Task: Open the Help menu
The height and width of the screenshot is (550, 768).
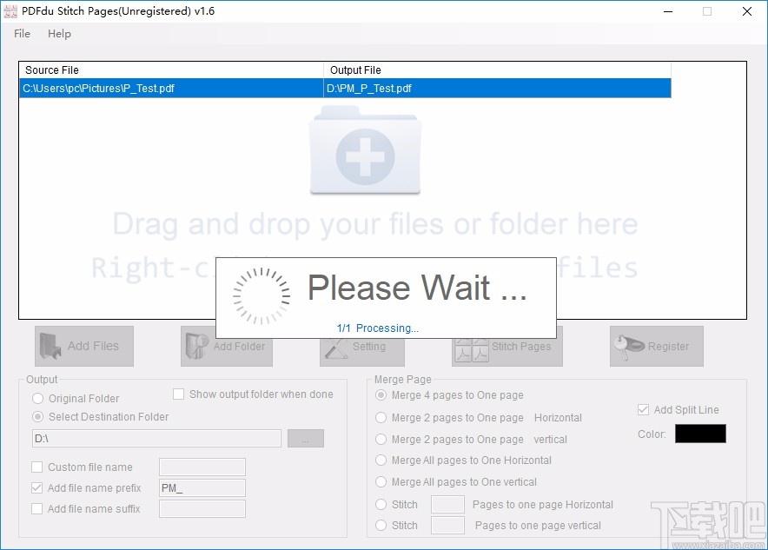Action: pyautogui.click(x=59, y=34)
